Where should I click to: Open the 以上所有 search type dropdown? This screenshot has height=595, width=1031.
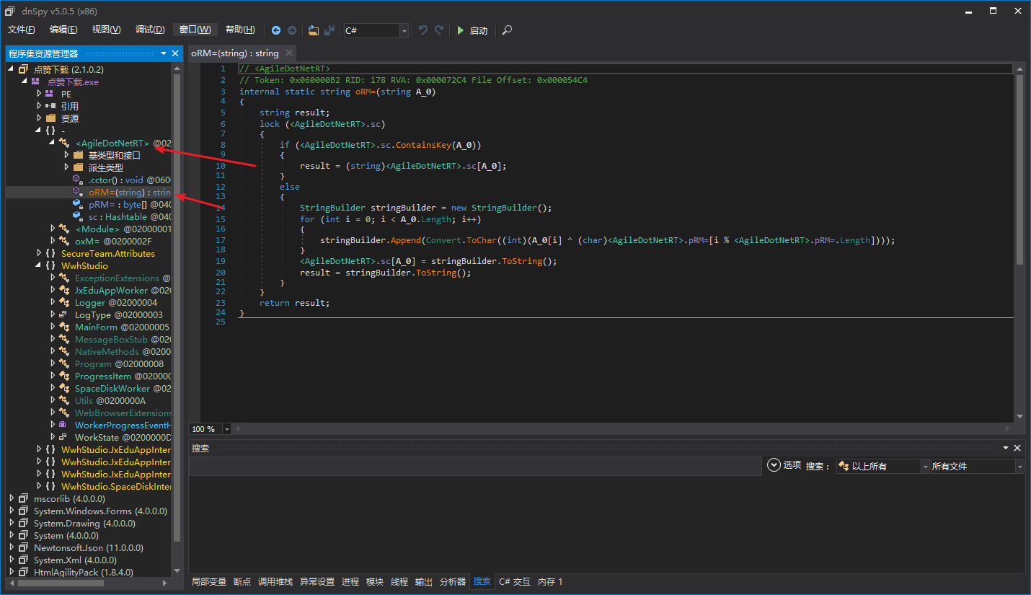(x=925, y=467)
